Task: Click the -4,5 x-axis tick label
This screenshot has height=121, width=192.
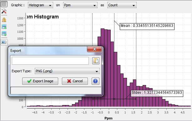Action: pyautogui.click(x=35, y=113)
